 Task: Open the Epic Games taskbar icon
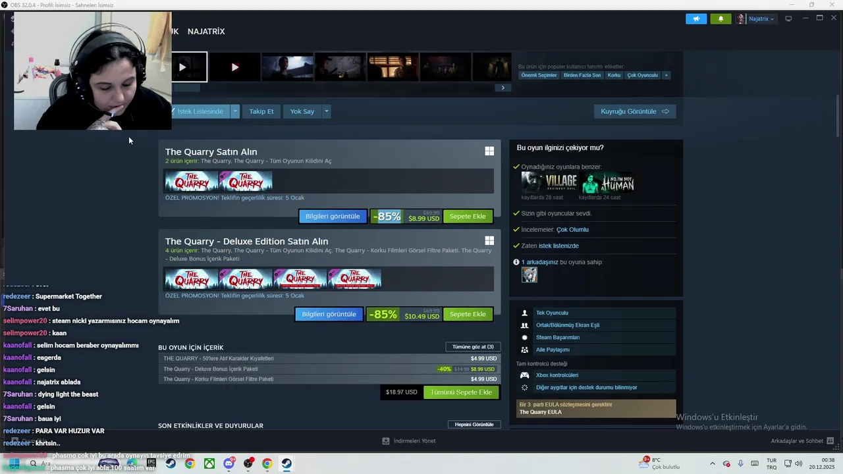coord(151,463)
